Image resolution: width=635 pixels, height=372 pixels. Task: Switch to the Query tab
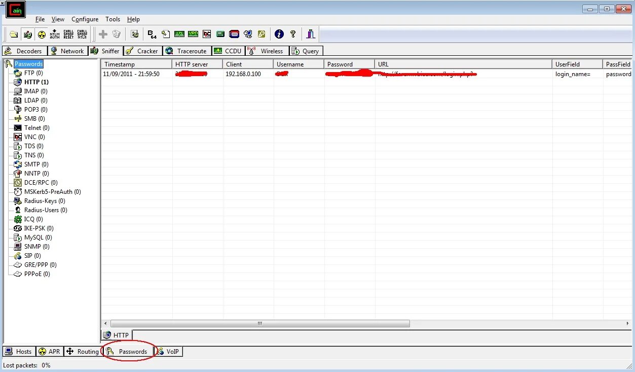coord(306,51)
